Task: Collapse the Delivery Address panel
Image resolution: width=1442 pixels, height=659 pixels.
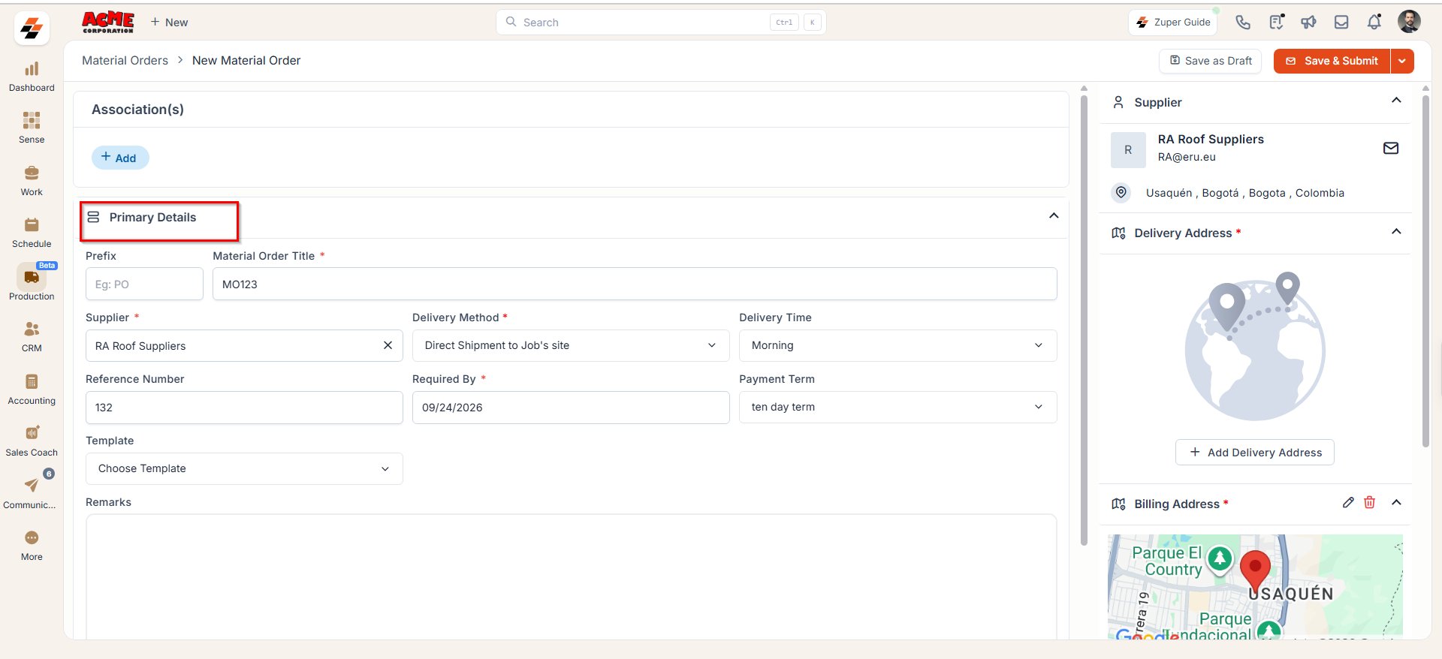Action: (1396, 231)
